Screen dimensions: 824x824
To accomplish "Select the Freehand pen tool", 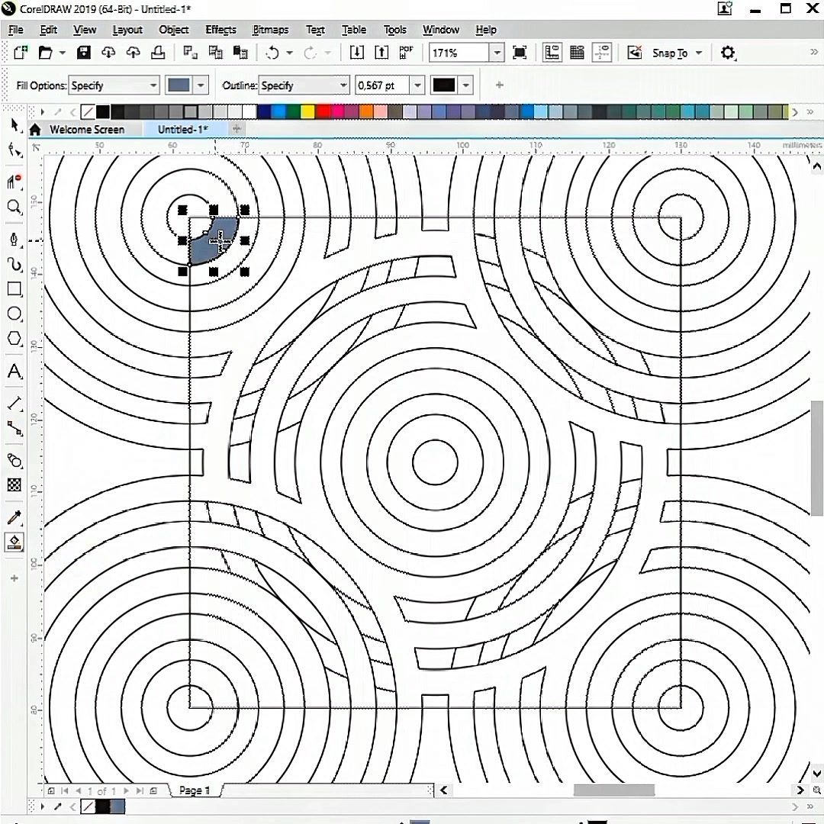I will (x=14, y=240).
